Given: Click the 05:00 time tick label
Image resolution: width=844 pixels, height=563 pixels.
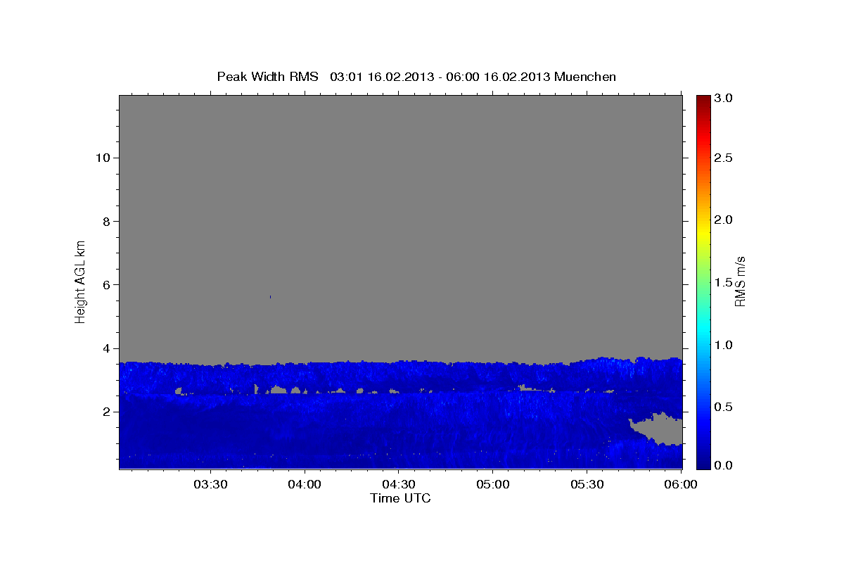Looking at the screenshot, I should pos(493,484).
